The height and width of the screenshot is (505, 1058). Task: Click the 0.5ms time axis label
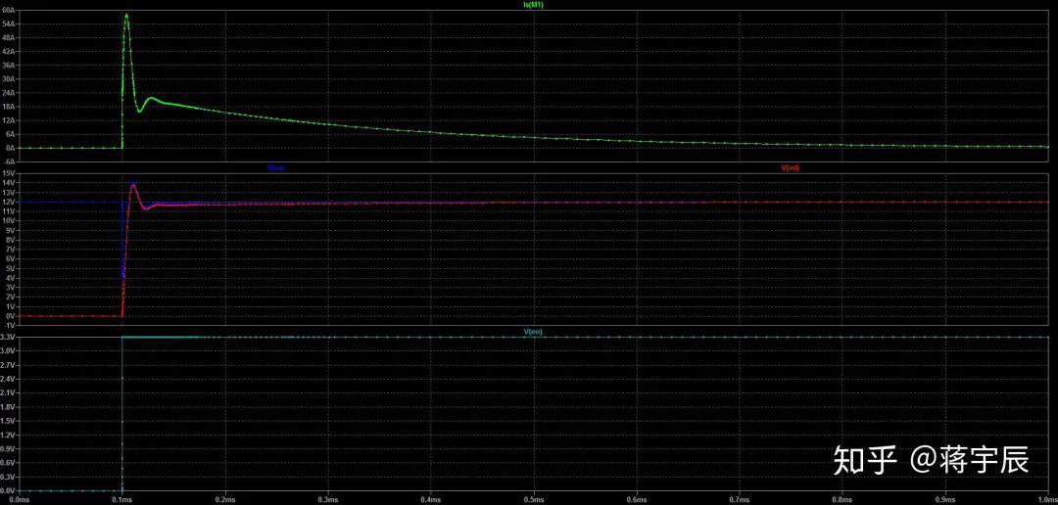534,499
